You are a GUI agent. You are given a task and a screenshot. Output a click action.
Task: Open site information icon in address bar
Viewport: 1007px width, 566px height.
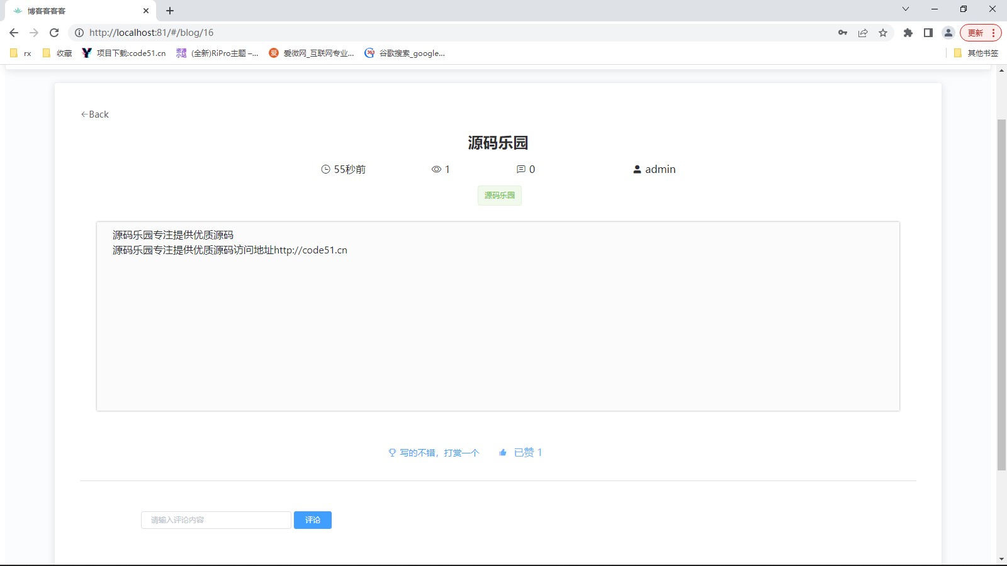(x=79, y=33)
